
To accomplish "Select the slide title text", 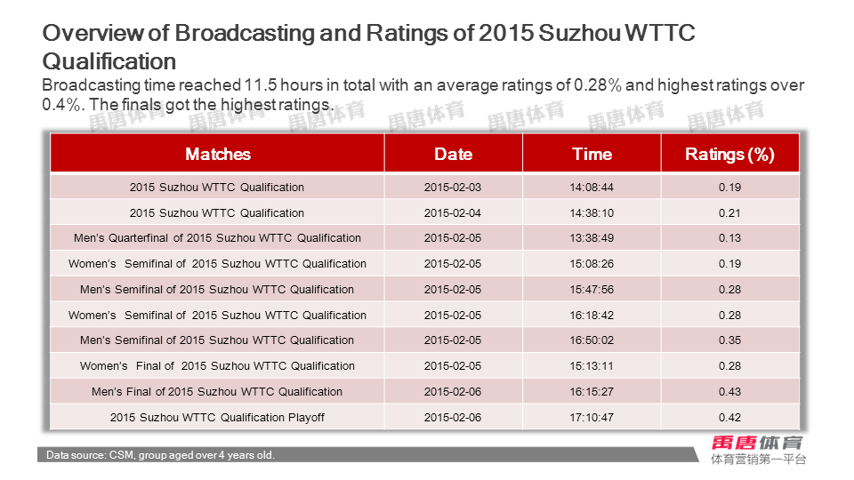I will pos(368,47).
